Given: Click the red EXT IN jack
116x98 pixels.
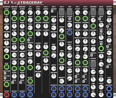Looking at the screenshot, I should coord(7,95).
